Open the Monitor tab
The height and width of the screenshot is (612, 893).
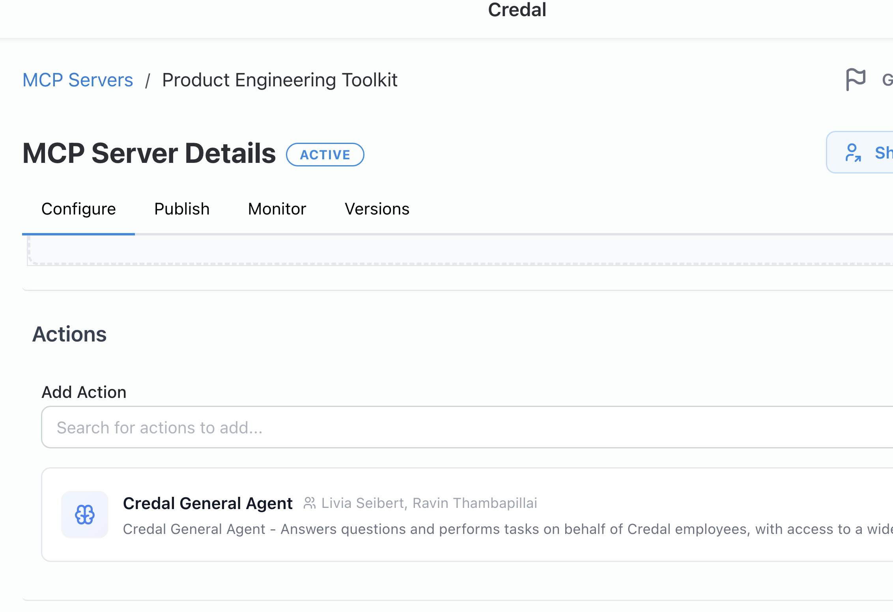(x=276, y=209)
